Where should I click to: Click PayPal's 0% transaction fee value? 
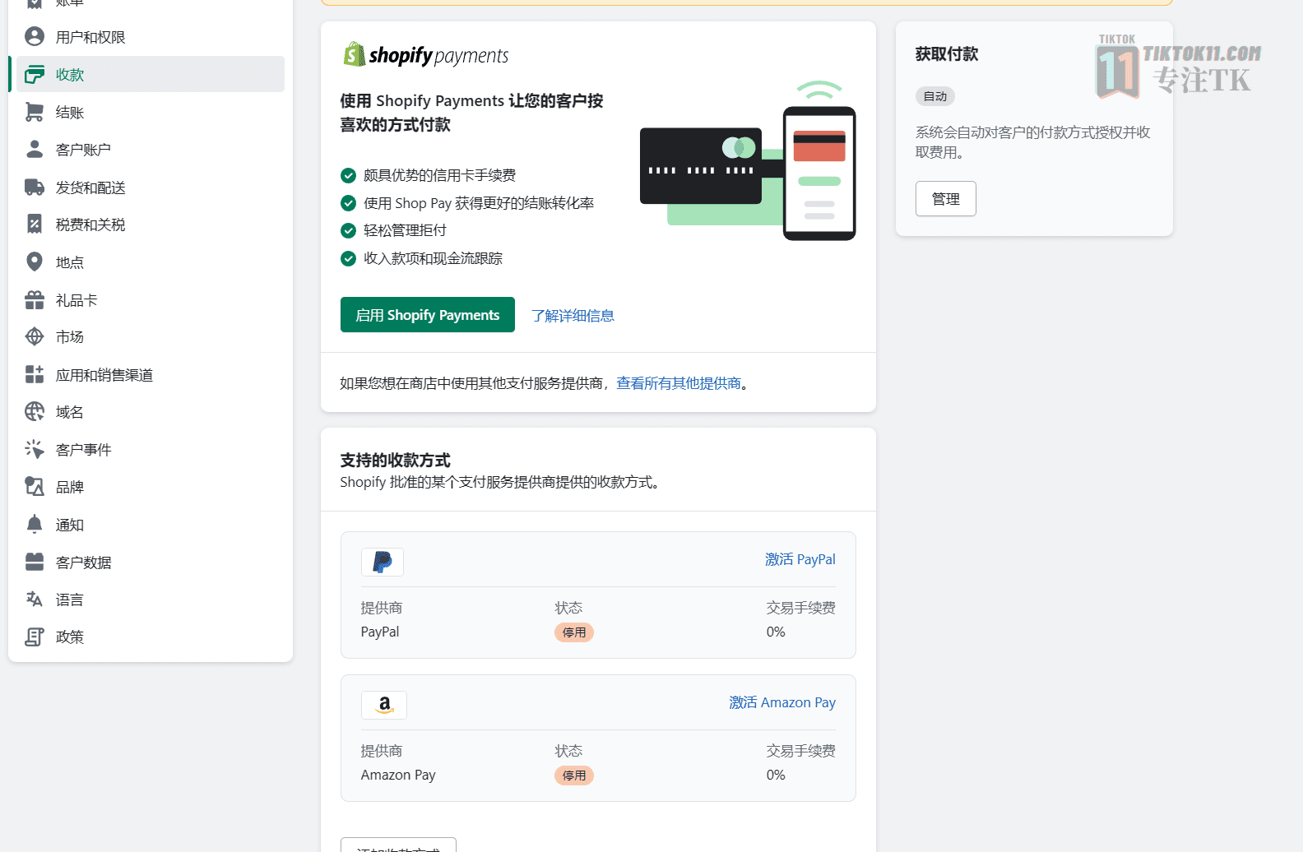776,632
